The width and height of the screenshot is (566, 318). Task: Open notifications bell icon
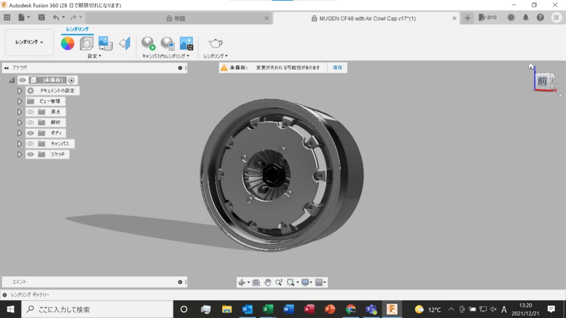pos(526,17)
